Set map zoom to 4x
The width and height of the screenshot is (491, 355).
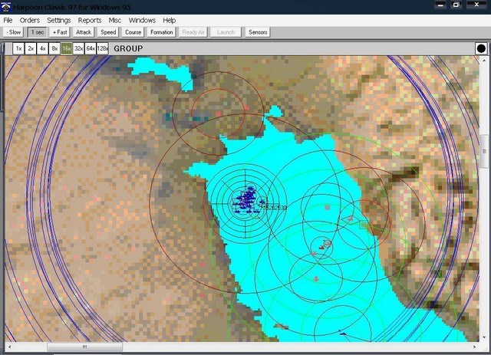(42, 48)
